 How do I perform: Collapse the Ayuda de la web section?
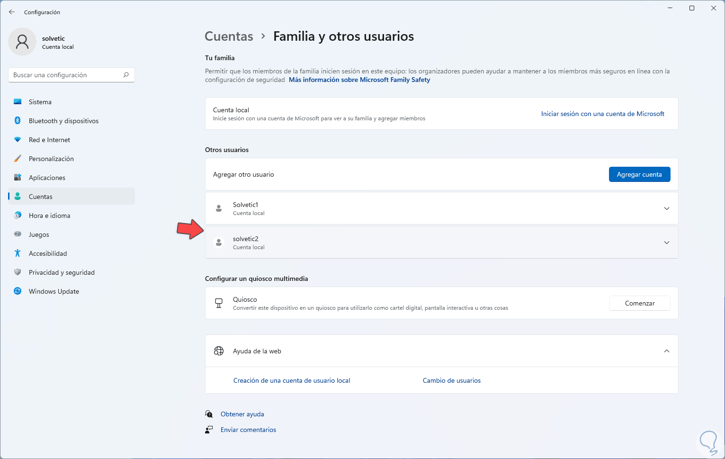[666, 351]
